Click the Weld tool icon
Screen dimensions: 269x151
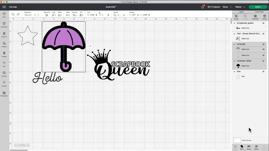(242, 147)
